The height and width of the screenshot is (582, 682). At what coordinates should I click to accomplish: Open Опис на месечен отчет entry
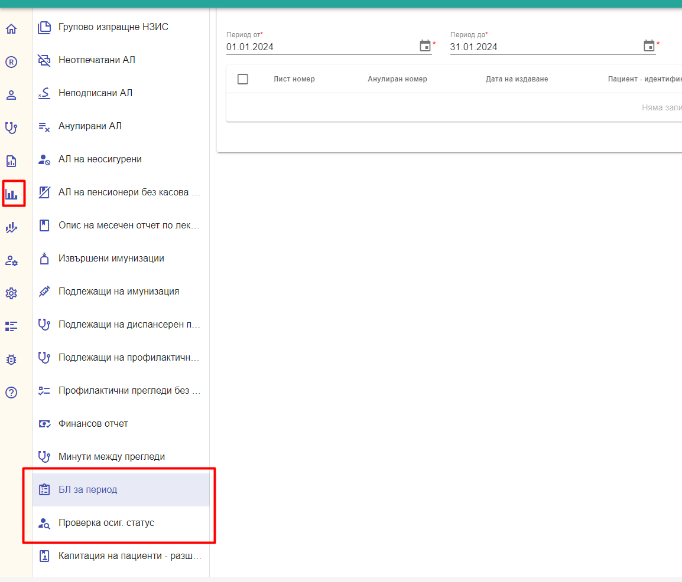click(121, 225)
